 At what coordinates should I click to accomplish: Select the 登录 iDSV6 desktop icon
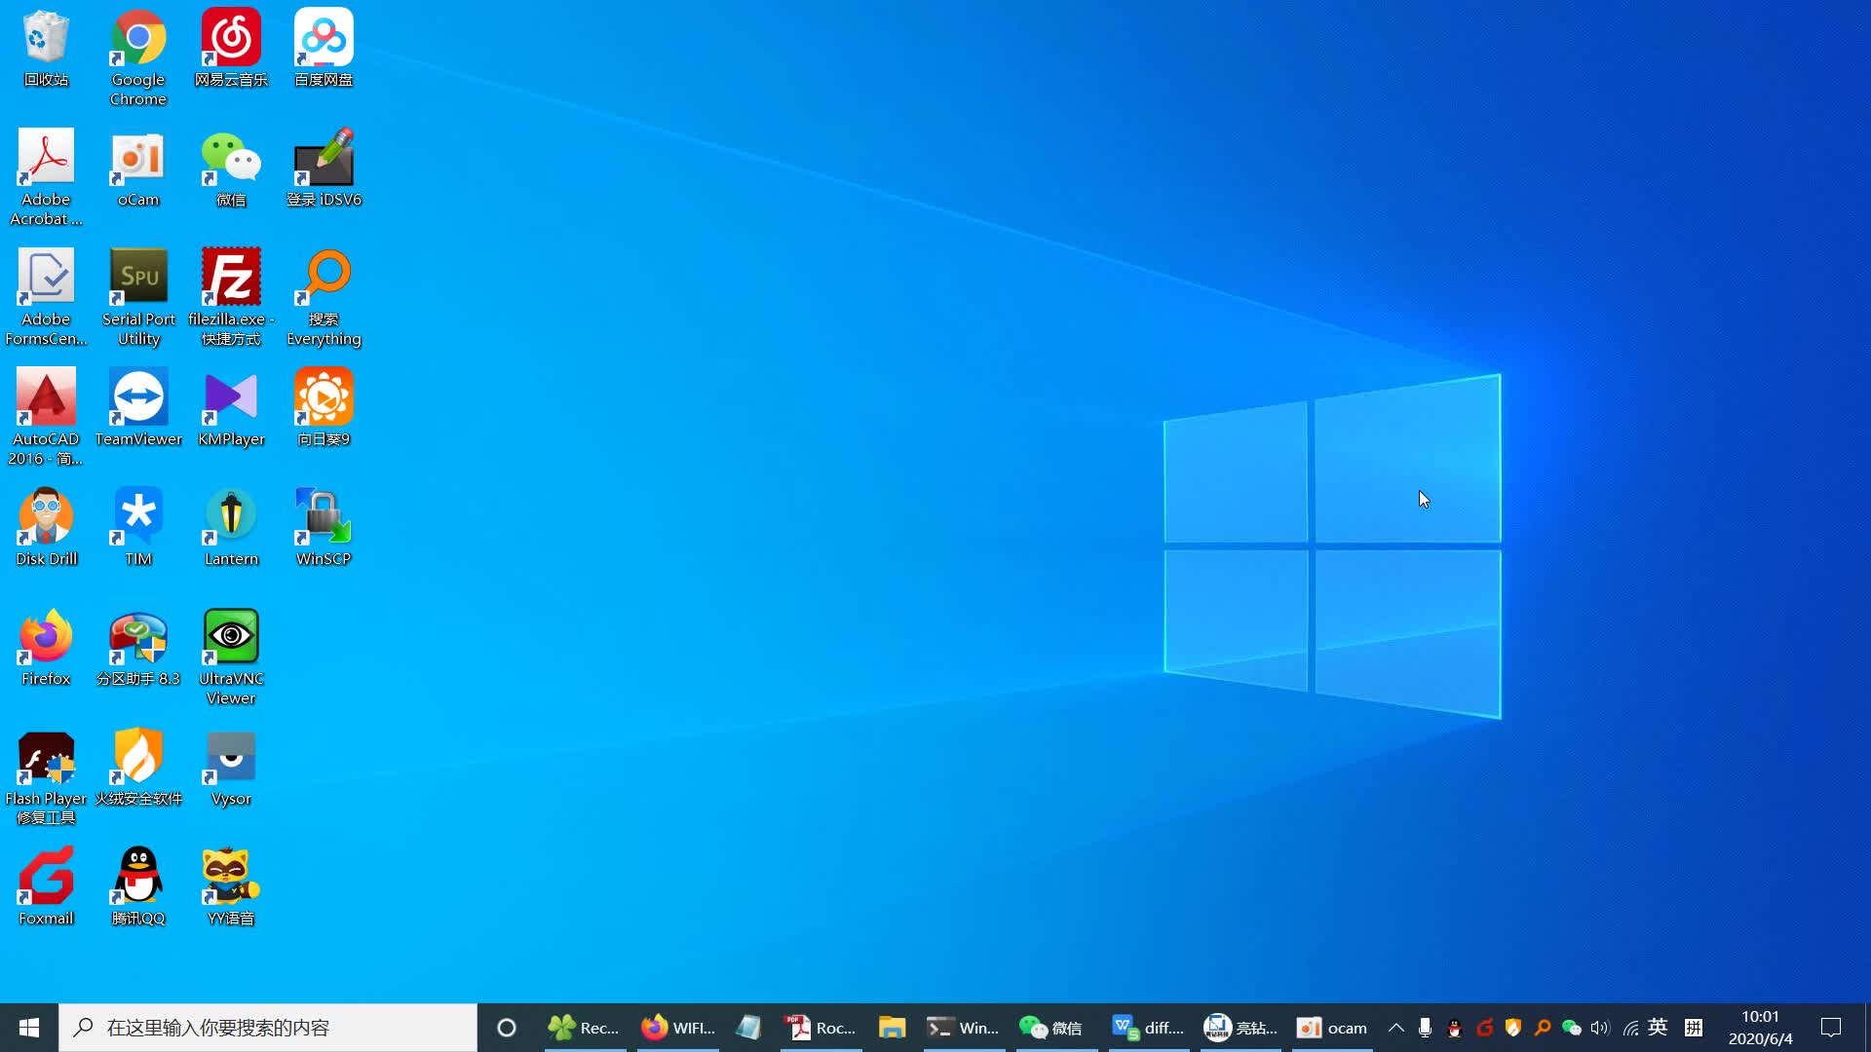pyautogui.click(x=324, y=168)
